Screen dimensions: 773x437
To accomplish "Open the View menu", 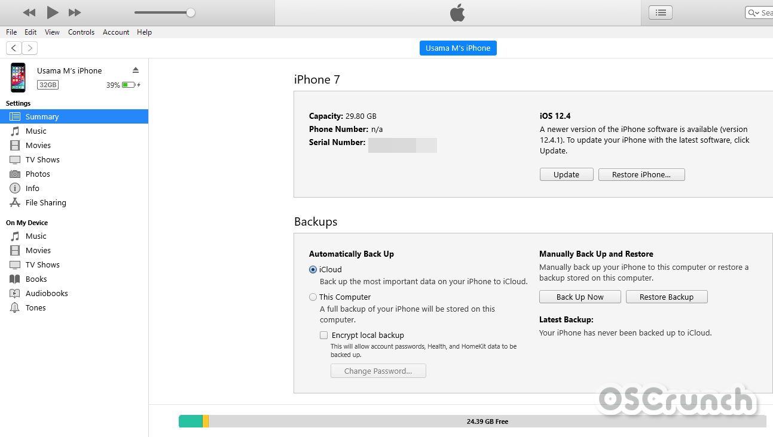I will (x=52, y=32).
